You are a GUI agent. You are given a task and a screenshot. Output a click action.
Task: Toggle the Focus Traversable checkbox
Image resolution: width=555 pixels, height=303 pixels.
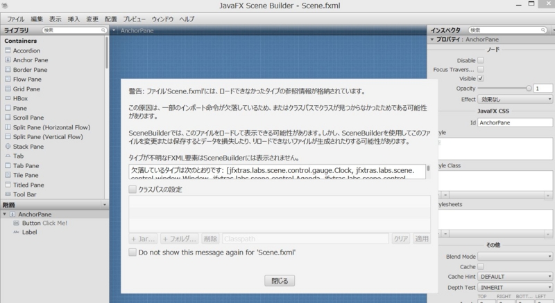click(481, 69)
